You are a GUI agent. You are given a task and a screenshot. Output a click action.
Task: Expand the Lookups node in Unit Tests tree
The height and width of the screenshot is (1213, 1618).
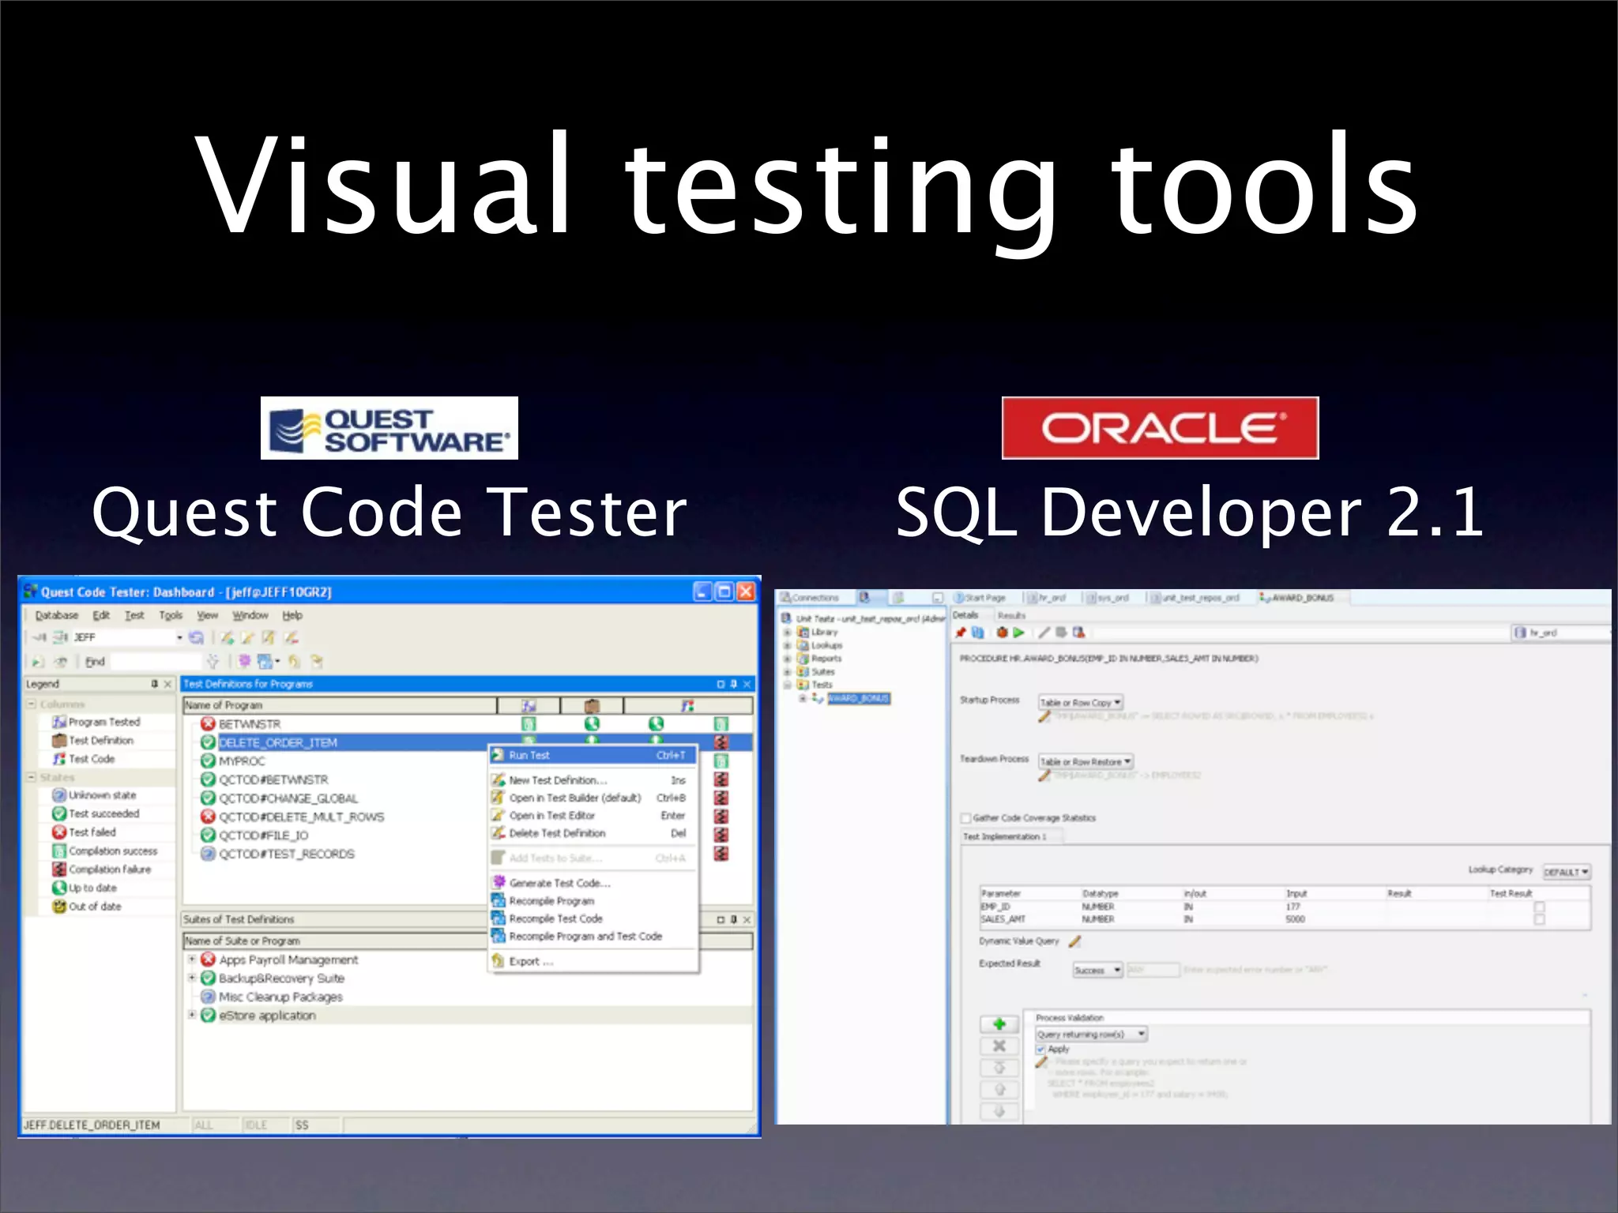(x=787, y=645)
